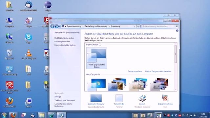Open Mozilla Thunderbird desktop shortcut
The height and width of the screenshot is (118, 210).
[29, 6]
